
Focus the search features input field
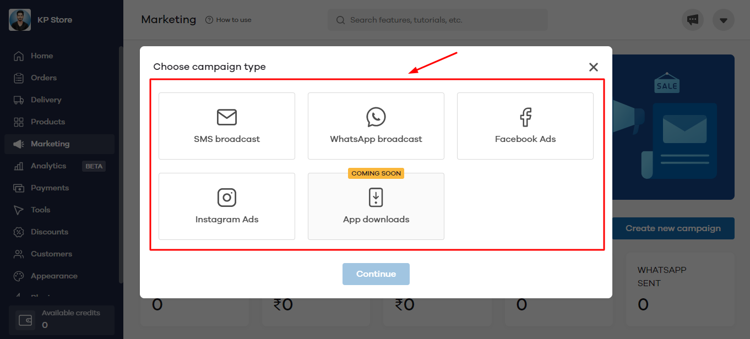tap(441, 20)
